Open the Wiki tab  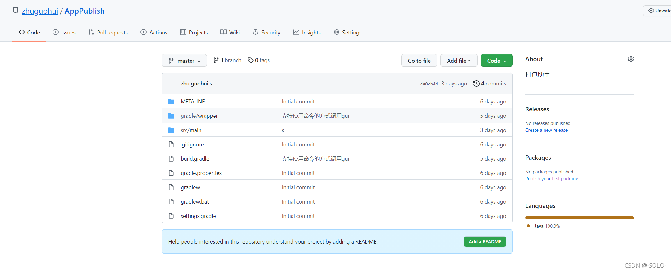(x=230, y=32)
